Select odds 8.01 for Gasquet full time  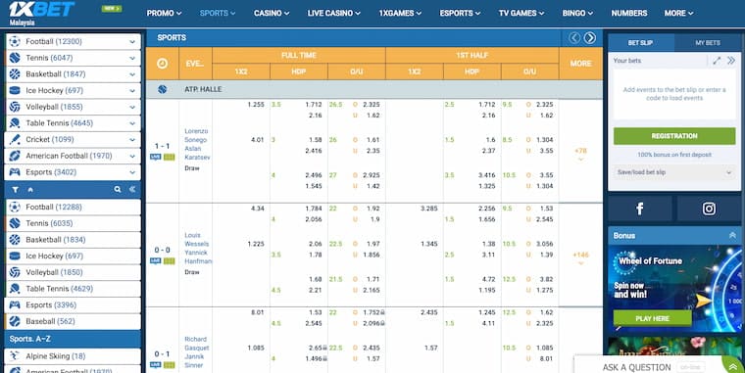coord(257,312)
